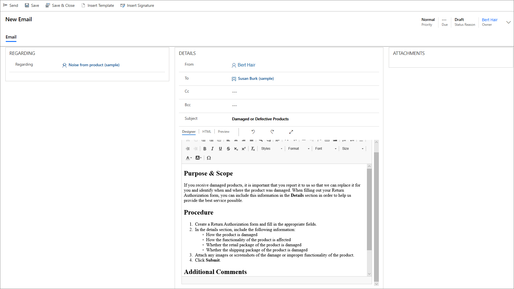Expand the email header chevron
The height and width of the screenshot is (289, 514).
coord(509,22)
